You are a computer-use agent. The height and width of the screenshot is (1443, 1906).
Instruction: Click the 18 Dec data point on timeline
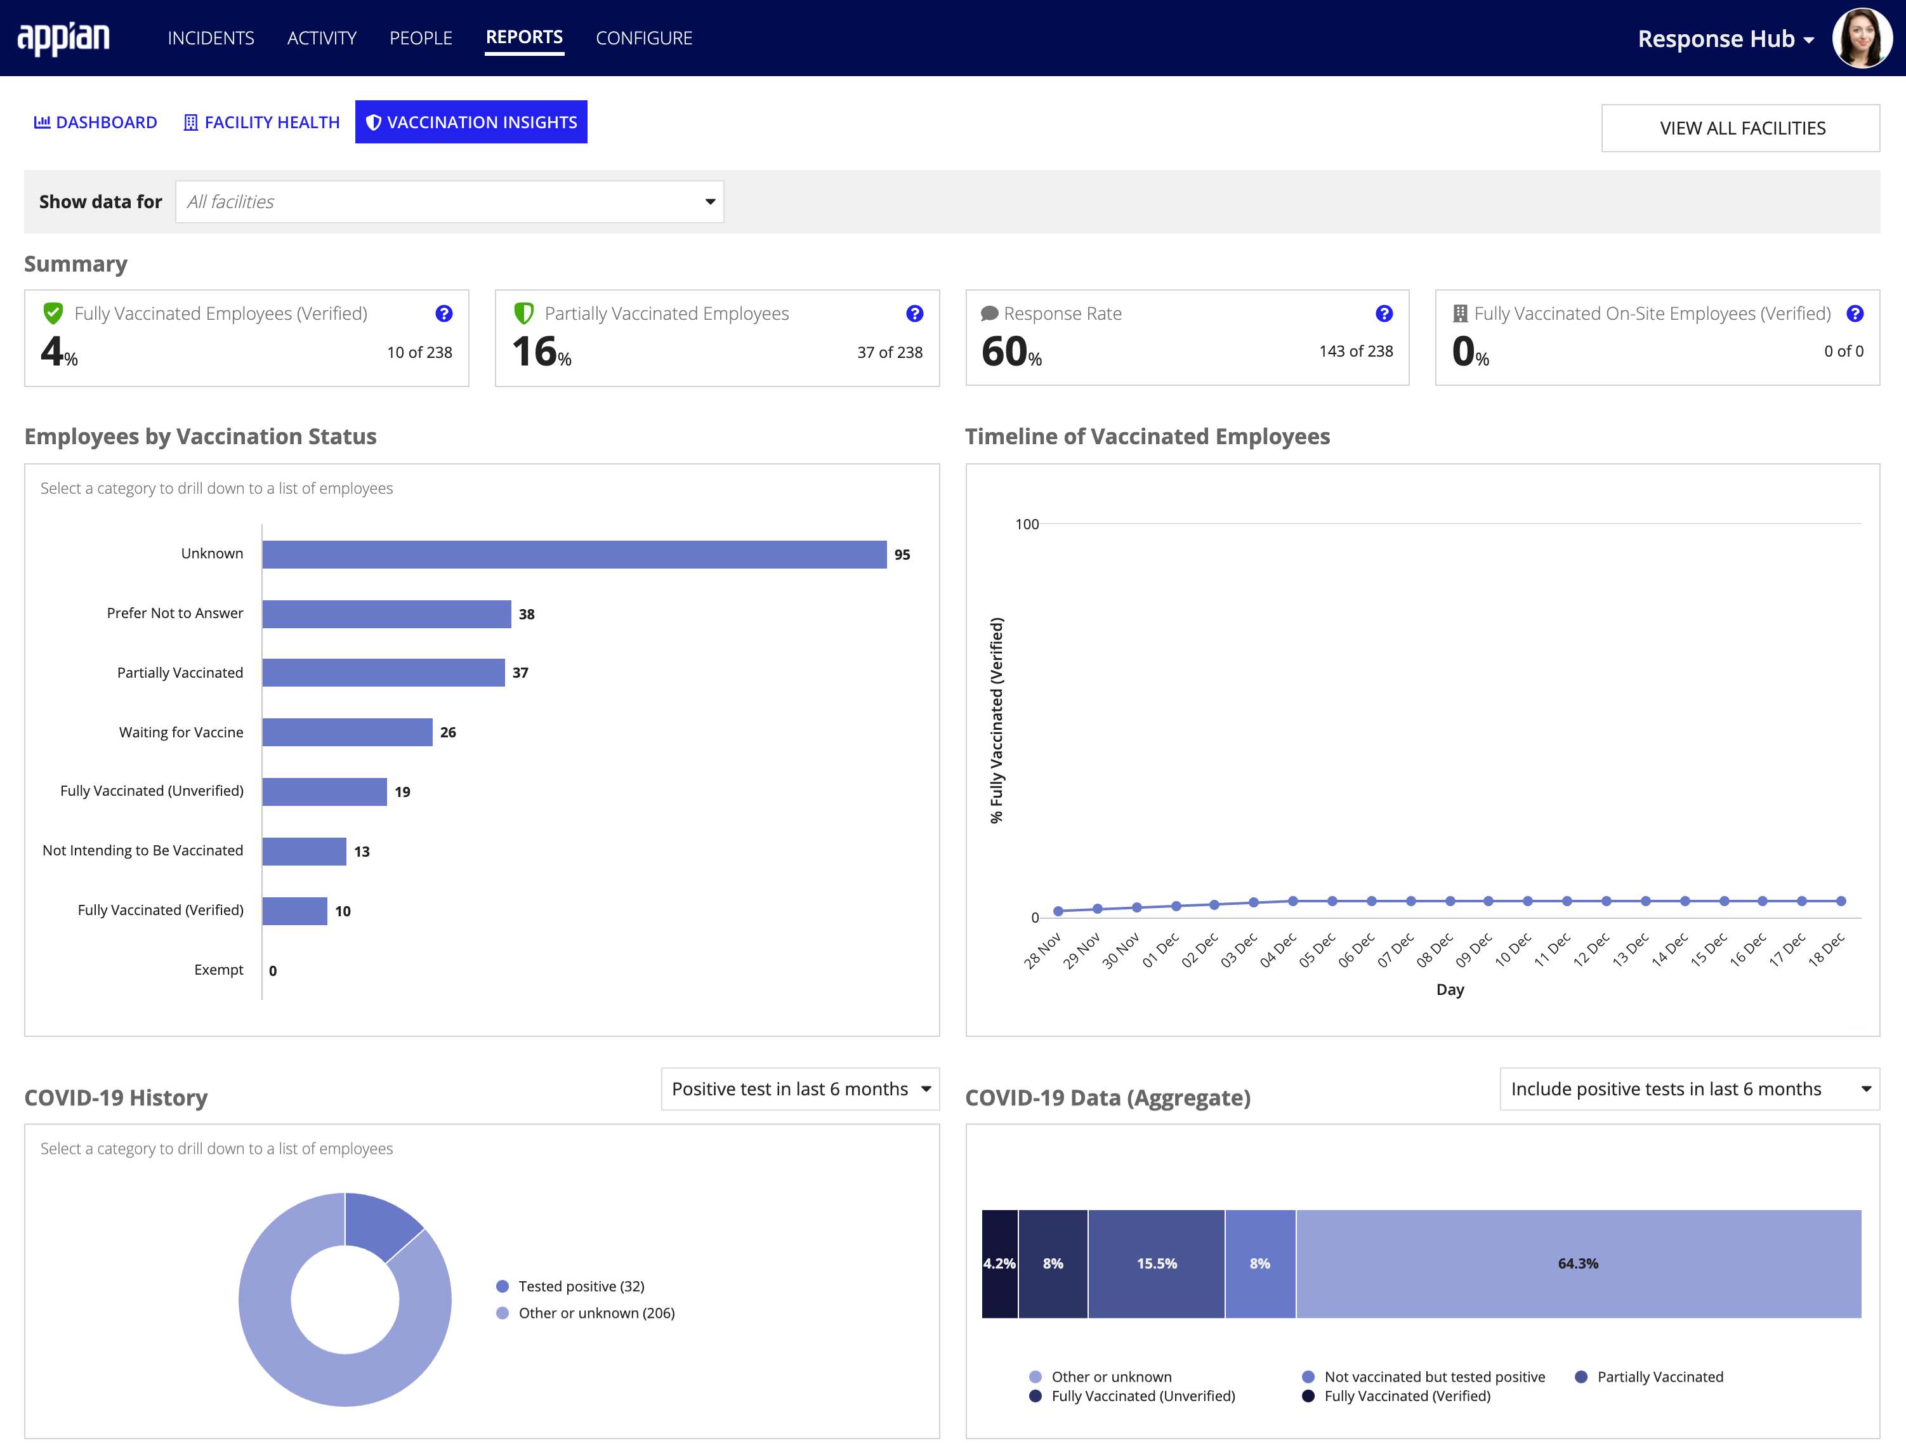[x=1841, y=901]
